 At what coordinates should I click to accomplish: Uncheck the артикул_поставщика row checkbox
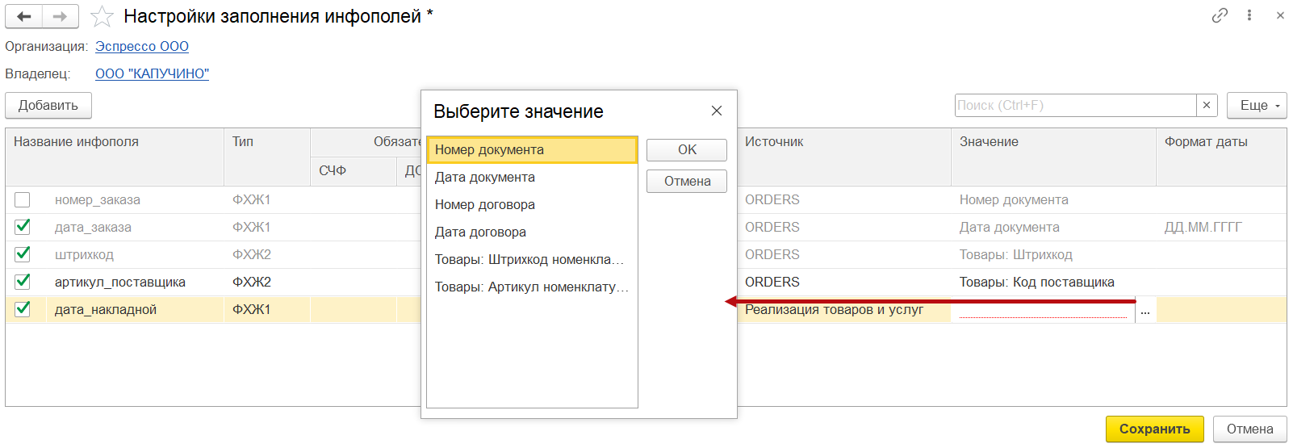[x=23, y=282]
